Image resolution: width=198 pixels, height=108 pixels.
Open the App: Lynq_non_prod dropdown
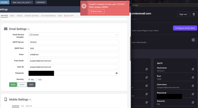click(x=22, y=2)
